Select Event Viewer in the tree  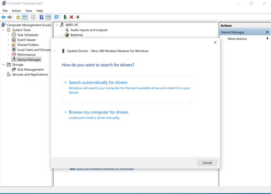click(26, 40)
